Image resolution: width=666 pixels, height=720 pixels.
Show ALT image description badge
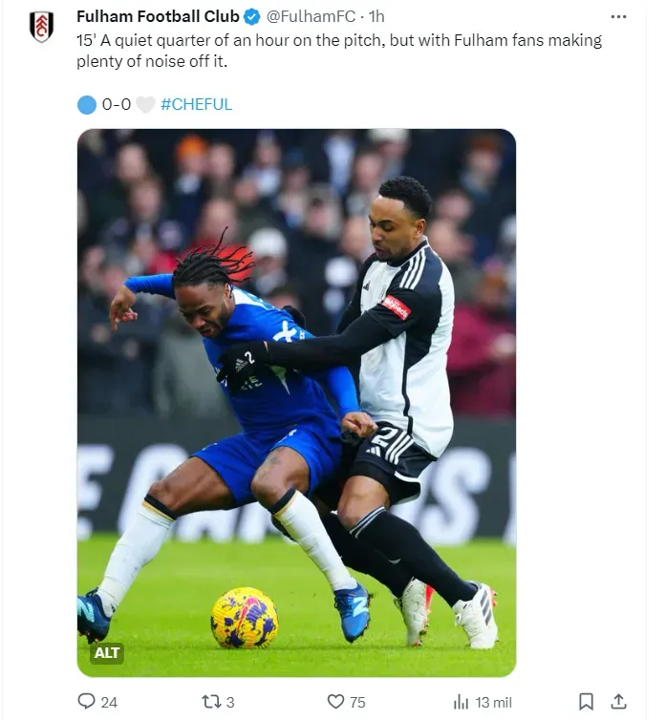click(x=107, y=652)
